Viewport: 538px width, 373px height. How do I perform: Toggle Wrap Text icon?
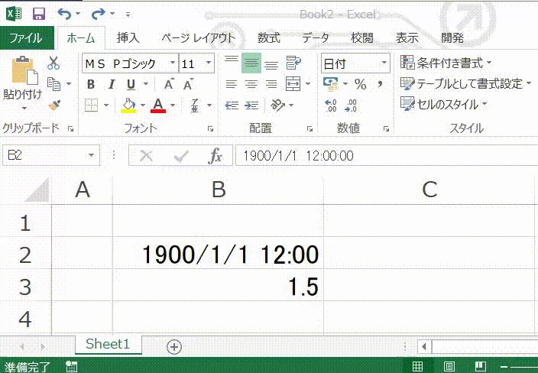coord(293,63)
